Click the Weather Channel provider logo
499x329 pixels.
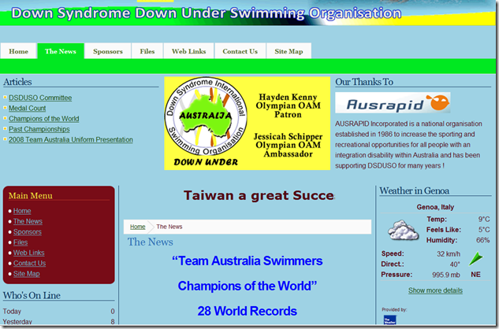390,320
